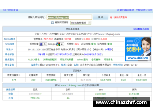Click the 最近一月 value 86万4000
This screenshot has width=153, height=110.
141,80
